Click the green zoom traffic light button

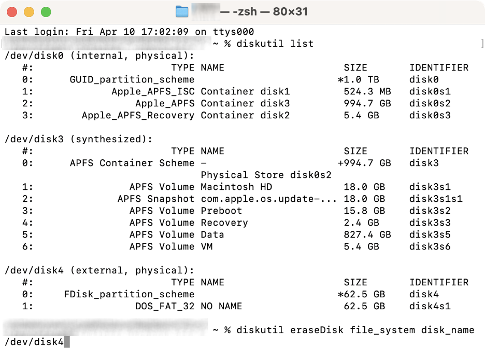point(46,10)
